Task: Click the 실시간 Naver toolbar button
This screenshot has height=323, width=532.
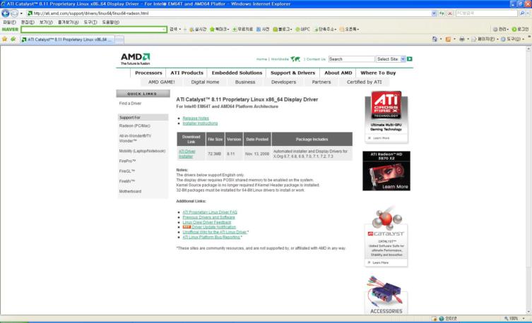Action: [x=198, y=30]
